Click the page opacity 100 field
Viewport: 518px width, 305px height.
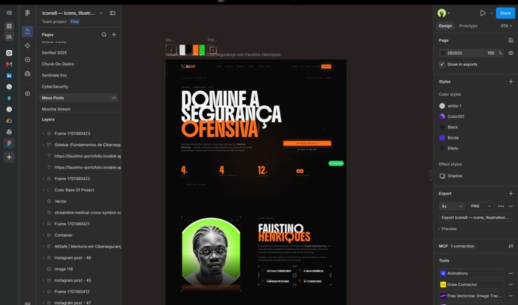coord(490,53)
